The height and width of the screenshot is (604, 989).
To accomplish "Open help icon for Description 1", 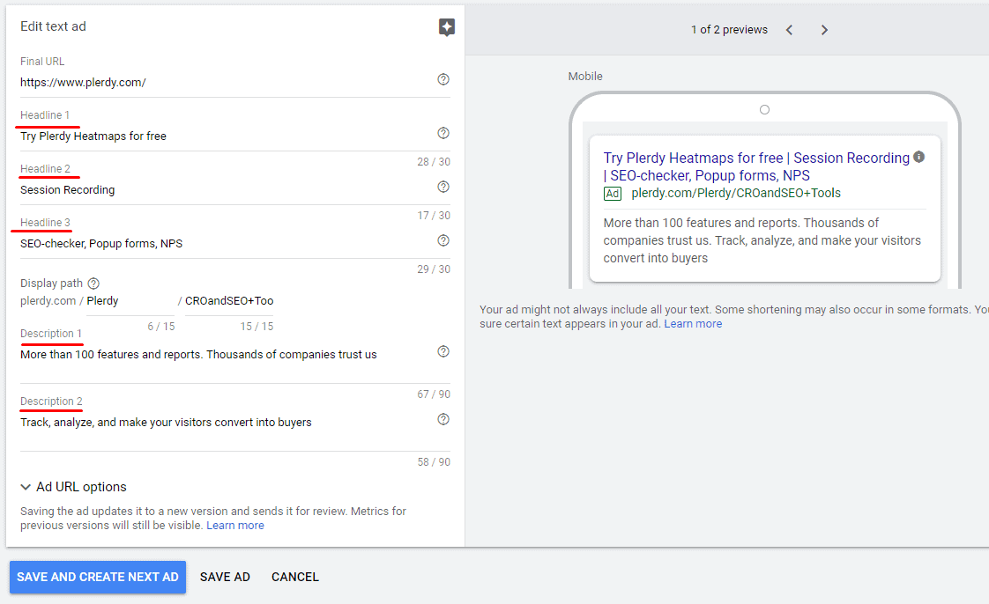I will 443,351.
